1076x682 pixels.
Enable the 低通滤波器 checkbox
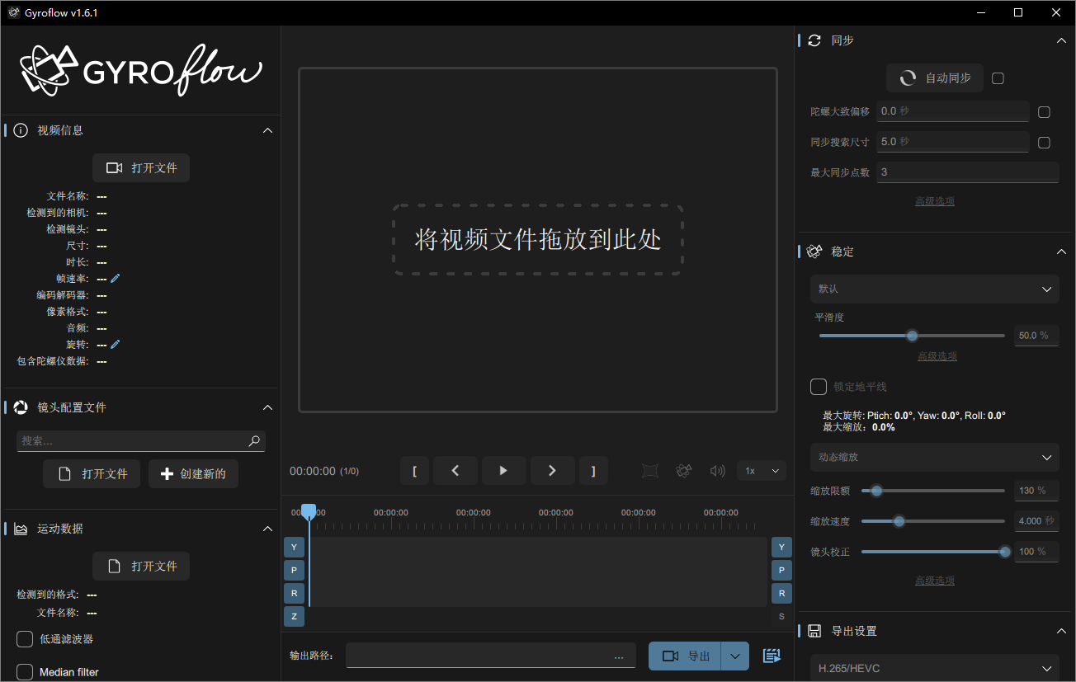point(24,638)
